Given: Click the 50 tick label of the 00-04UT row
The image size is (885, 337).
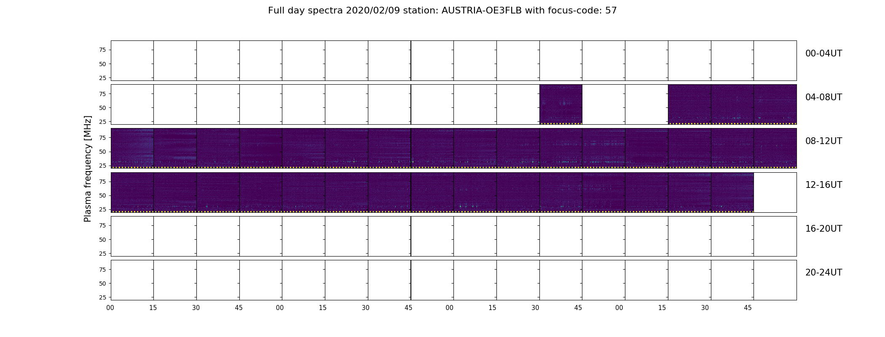Looking at the screenshot, I should (x=102, y=64).
